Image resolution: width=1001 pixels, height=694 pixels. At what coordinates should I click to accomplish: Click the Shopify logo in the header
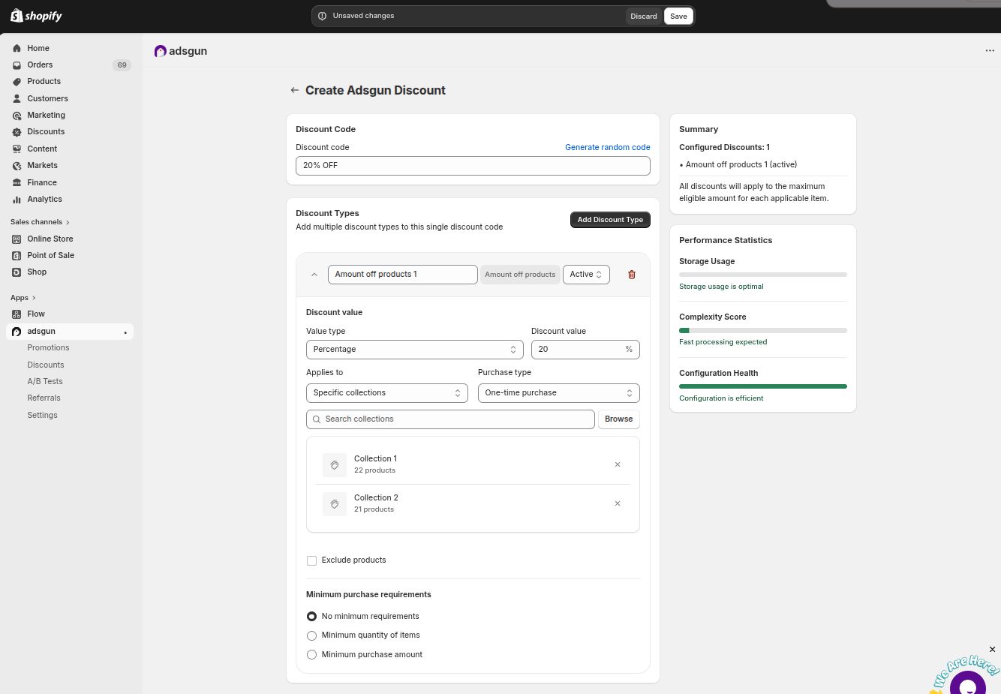pos(36,16)
